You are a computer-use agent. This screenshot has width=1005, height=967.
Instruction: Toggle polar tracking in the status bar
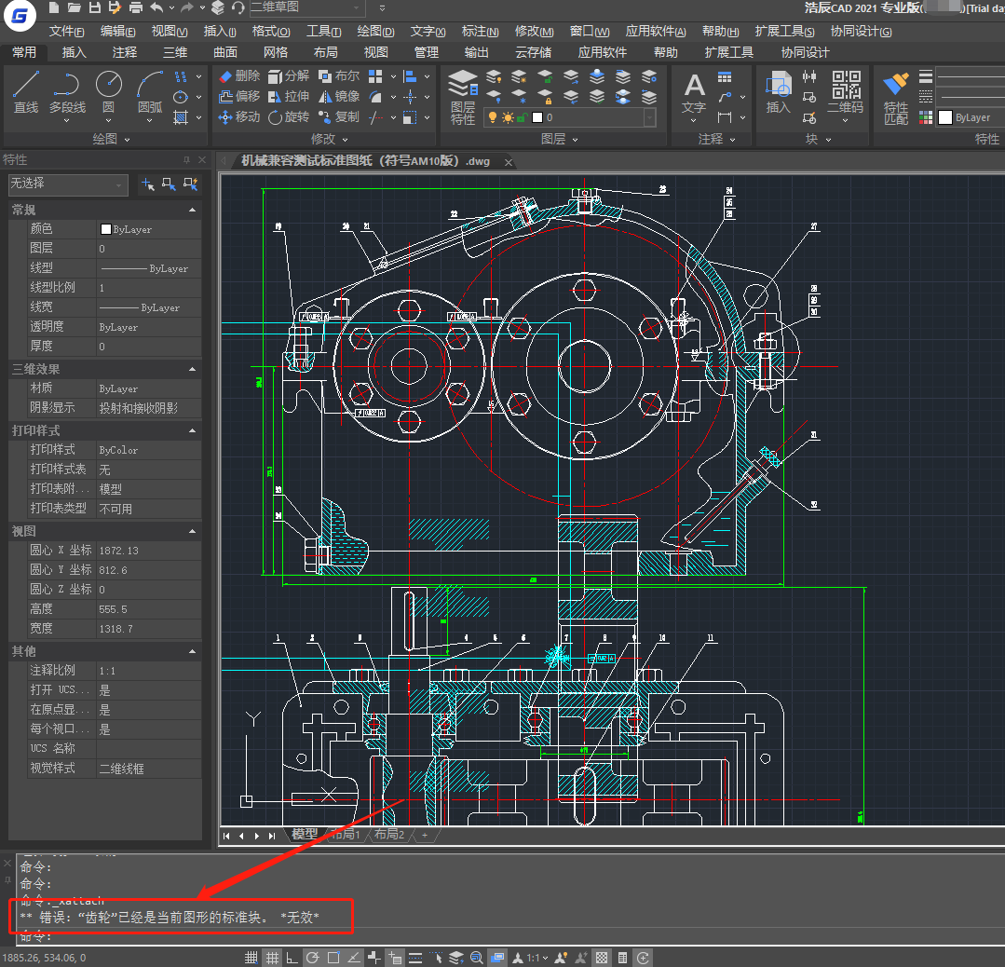[x=313, y=958]
